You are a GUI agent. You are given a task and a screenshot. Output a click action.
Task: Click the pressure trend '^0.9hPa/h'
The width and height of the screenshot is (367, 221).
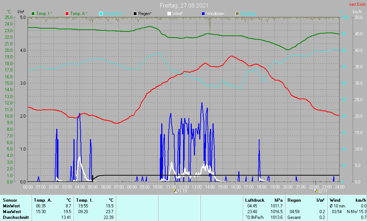254,217
